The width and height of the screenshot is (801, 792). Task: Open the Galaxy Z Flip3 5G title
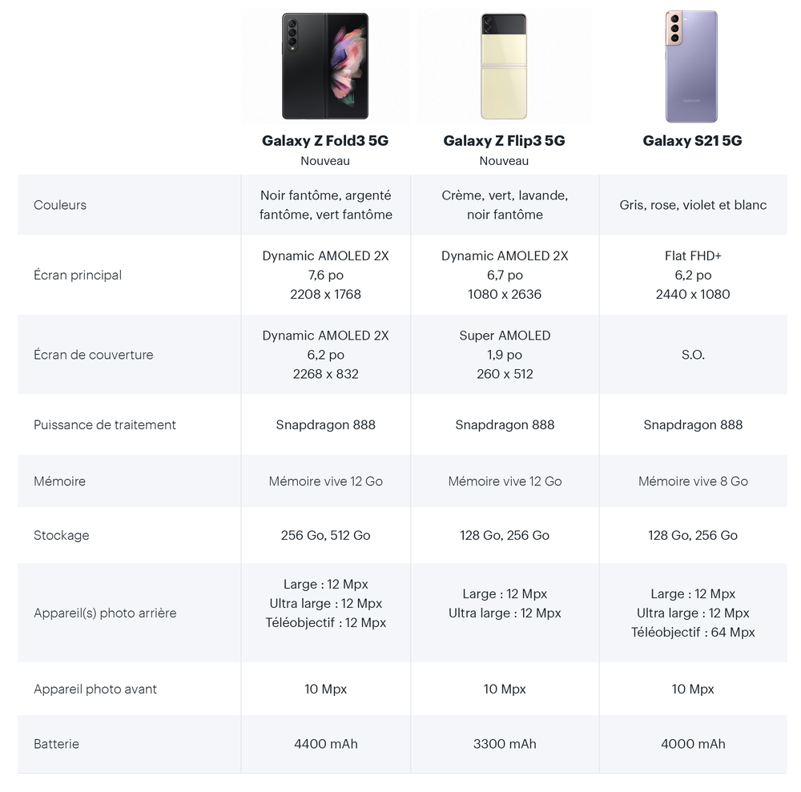[504, 140]
